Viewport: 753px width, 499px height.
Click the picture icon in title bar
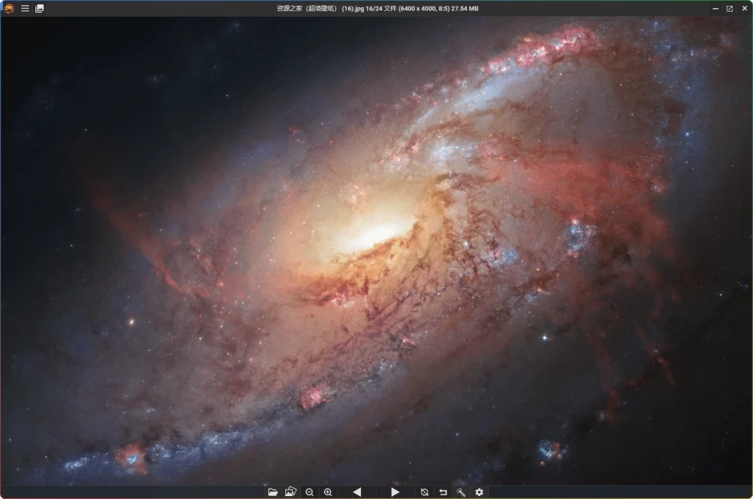click(40, 8)
